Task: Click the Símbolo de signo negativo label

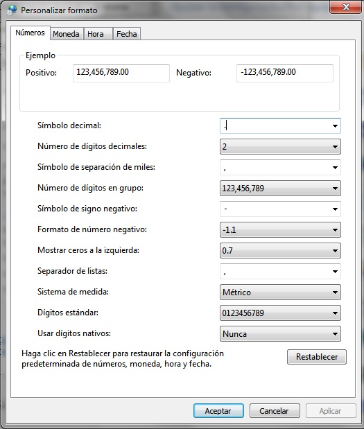Action: [x=87, y=209]
